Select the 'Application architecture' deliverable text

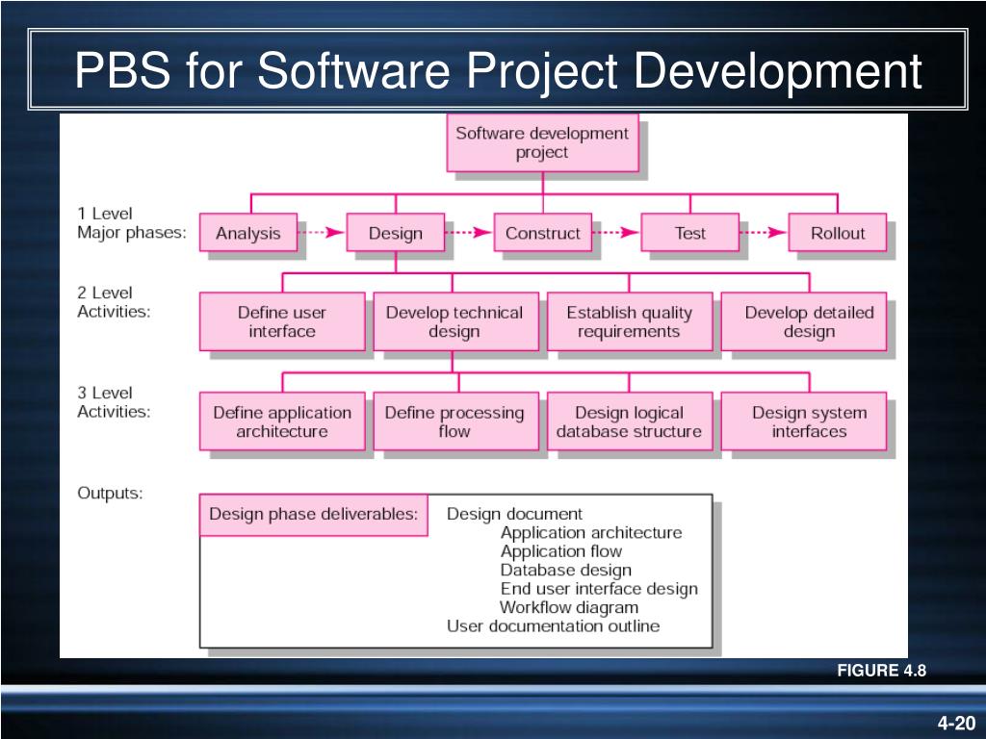pos(591,532)
